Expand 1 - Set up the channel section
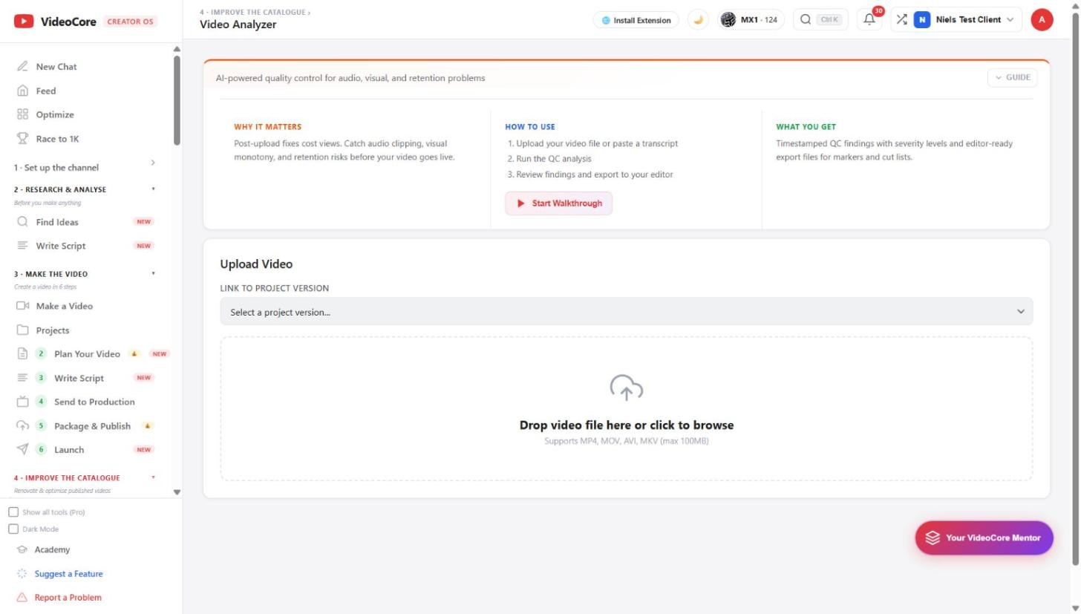Viewport: 1081px width, 614px height. point(85,167)
